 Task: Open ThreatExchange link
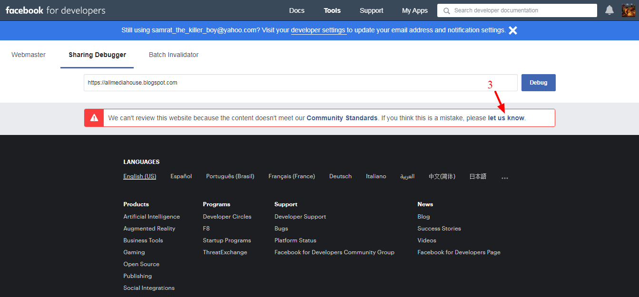225,252
